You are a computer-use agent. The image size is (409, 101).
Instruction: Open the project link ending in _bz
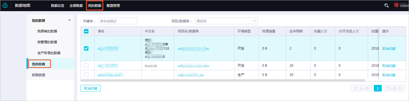(191, 75)
